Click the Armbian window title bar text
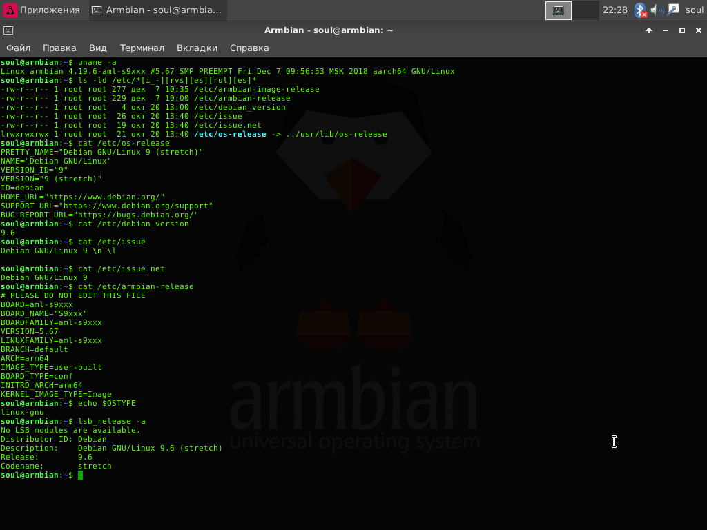The width and height of the screenshot is (707, 530). click(329, 30)
